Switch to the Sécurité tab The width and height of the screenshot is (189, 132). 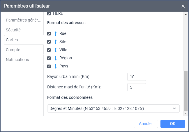pos(13,30)
